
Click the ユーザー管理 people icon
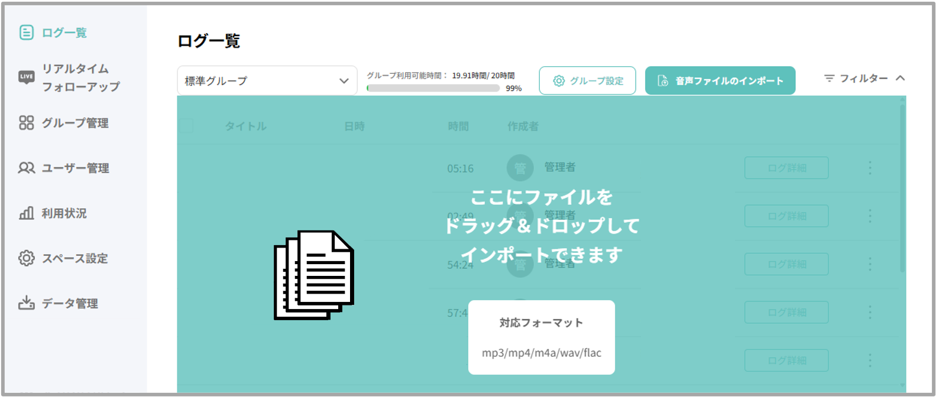pyautogui.click(x=26, y=168)
